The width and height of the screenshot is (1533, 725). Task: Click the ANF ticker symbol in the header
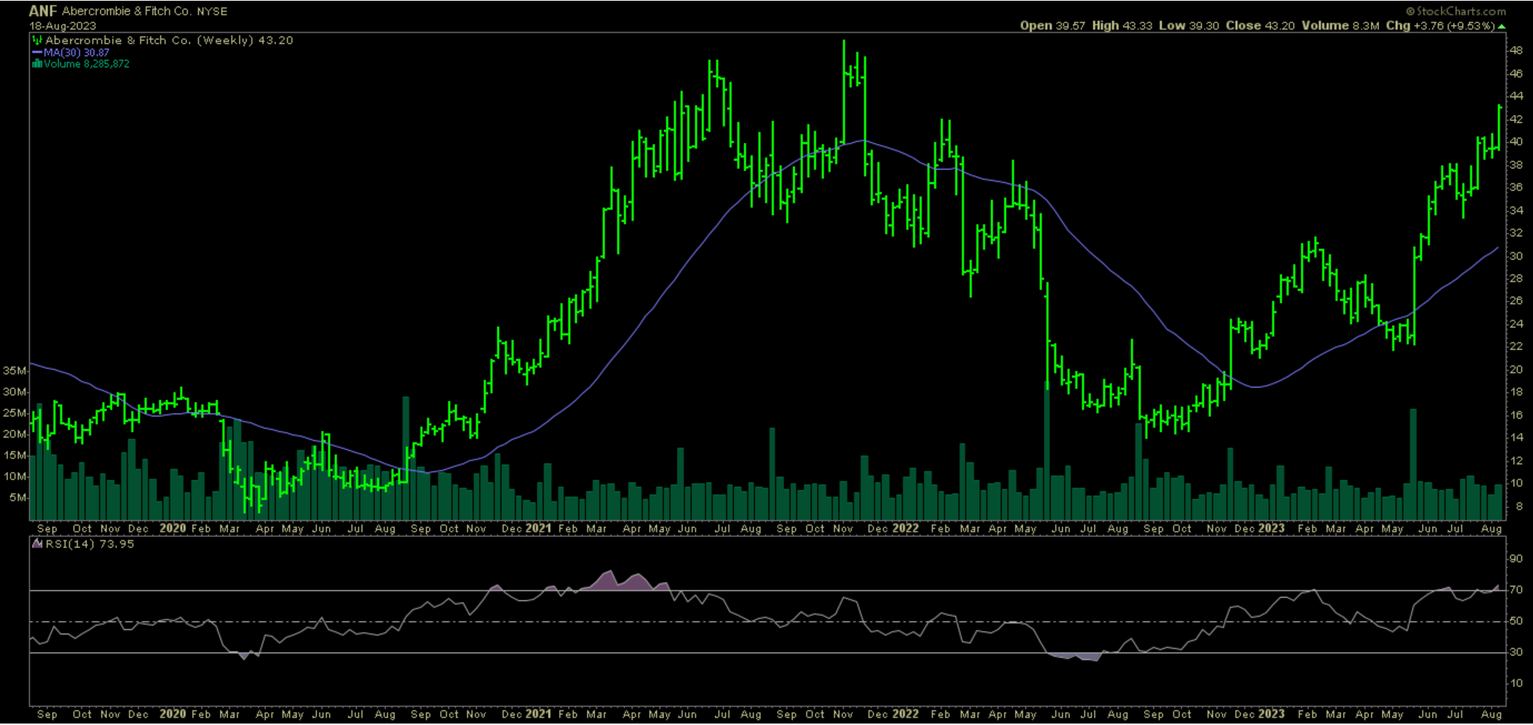(43, 11)
